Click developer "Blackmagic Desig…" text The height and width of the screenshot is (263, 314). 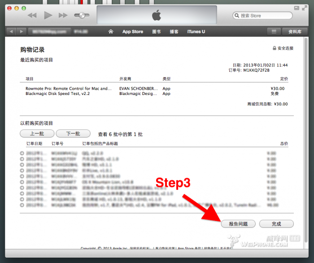point(138,94)
